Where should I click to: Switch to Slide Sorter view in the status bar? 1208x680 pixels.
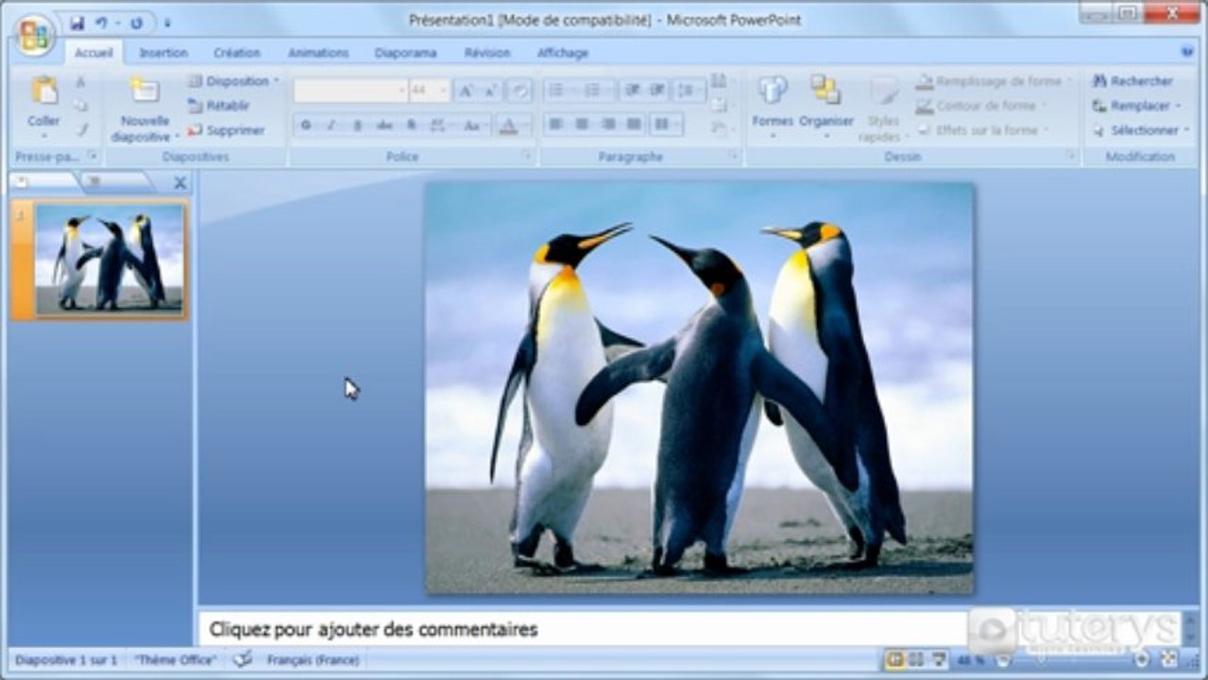click(x=916, y=659)
